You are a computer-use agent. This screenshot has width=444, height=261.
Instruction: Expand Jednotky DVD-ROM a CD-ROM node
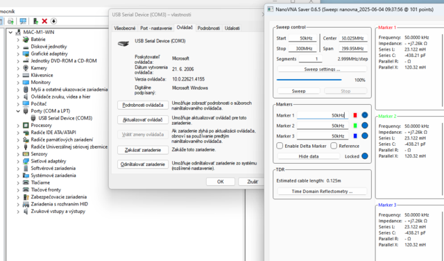pos(18,61)
